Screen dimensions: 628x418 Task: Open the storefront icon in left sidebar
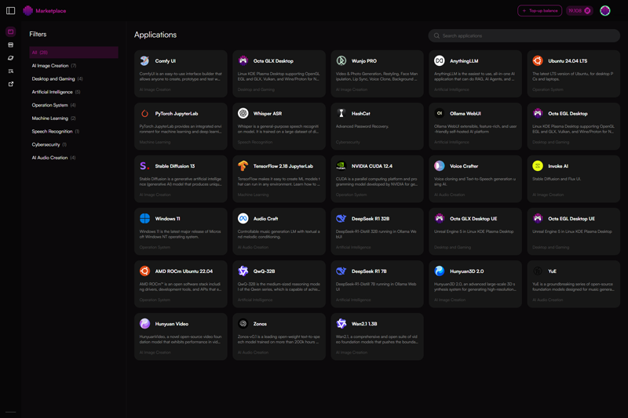coord(11,45)
